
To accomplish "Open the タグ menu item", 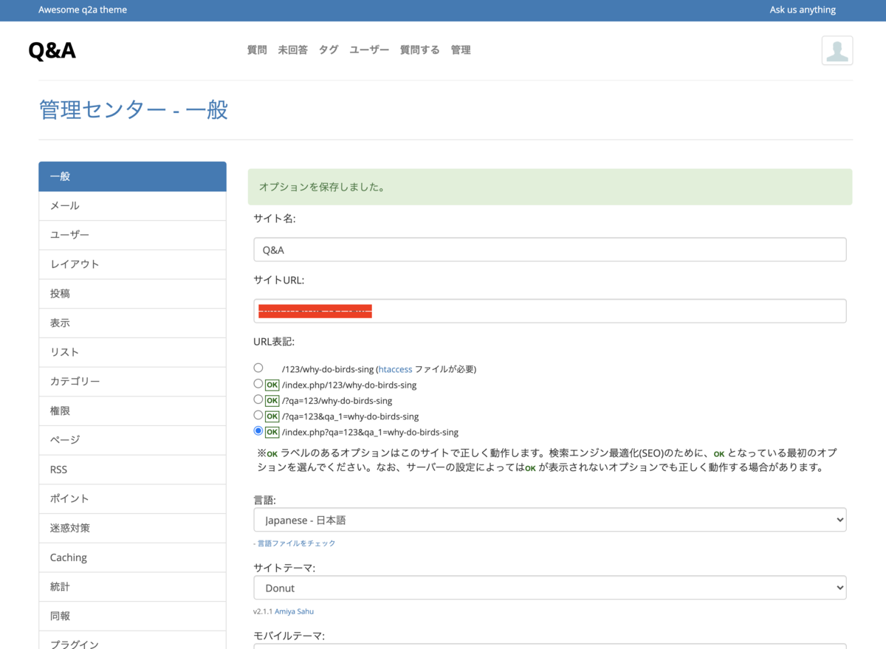I will point(329,50).
